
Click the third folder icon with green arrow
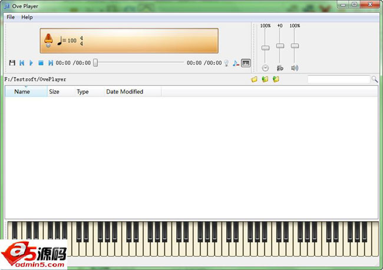pyautogui.click(x=276, y=79)
